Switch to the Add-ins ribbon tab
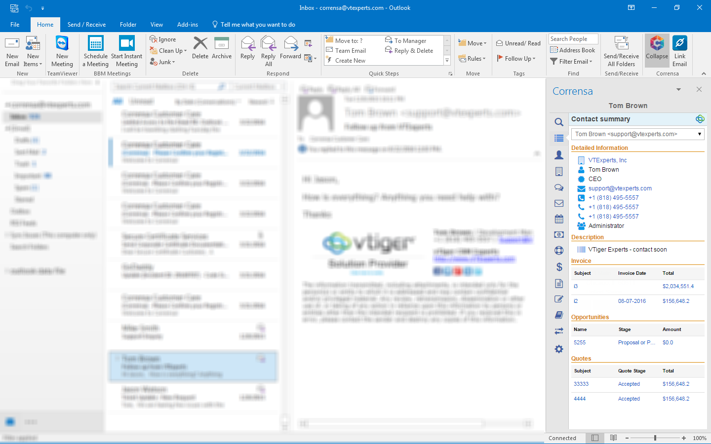Screen dimensions: 711x444 [188, 25]
